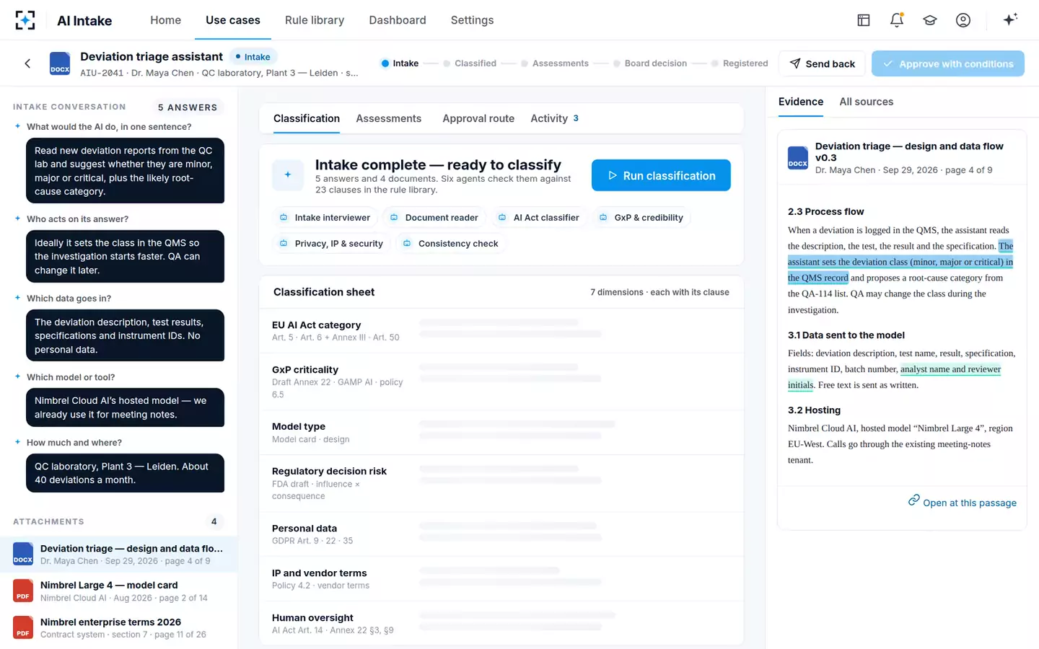1039x649 pixels.
Task: Select Use cases in top navigation
Action: 233,20
